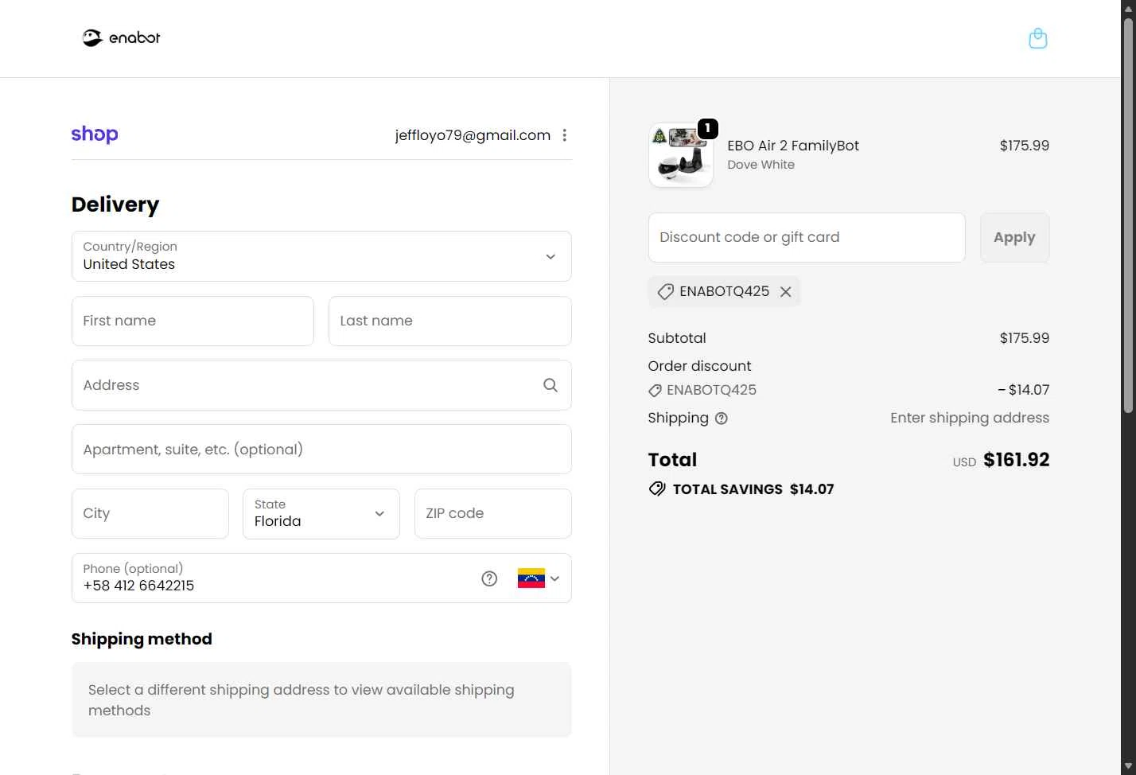Click the TOTAL SAVINGS $14.07 text
Screen dimensions: 1136x775
[753, 489]
